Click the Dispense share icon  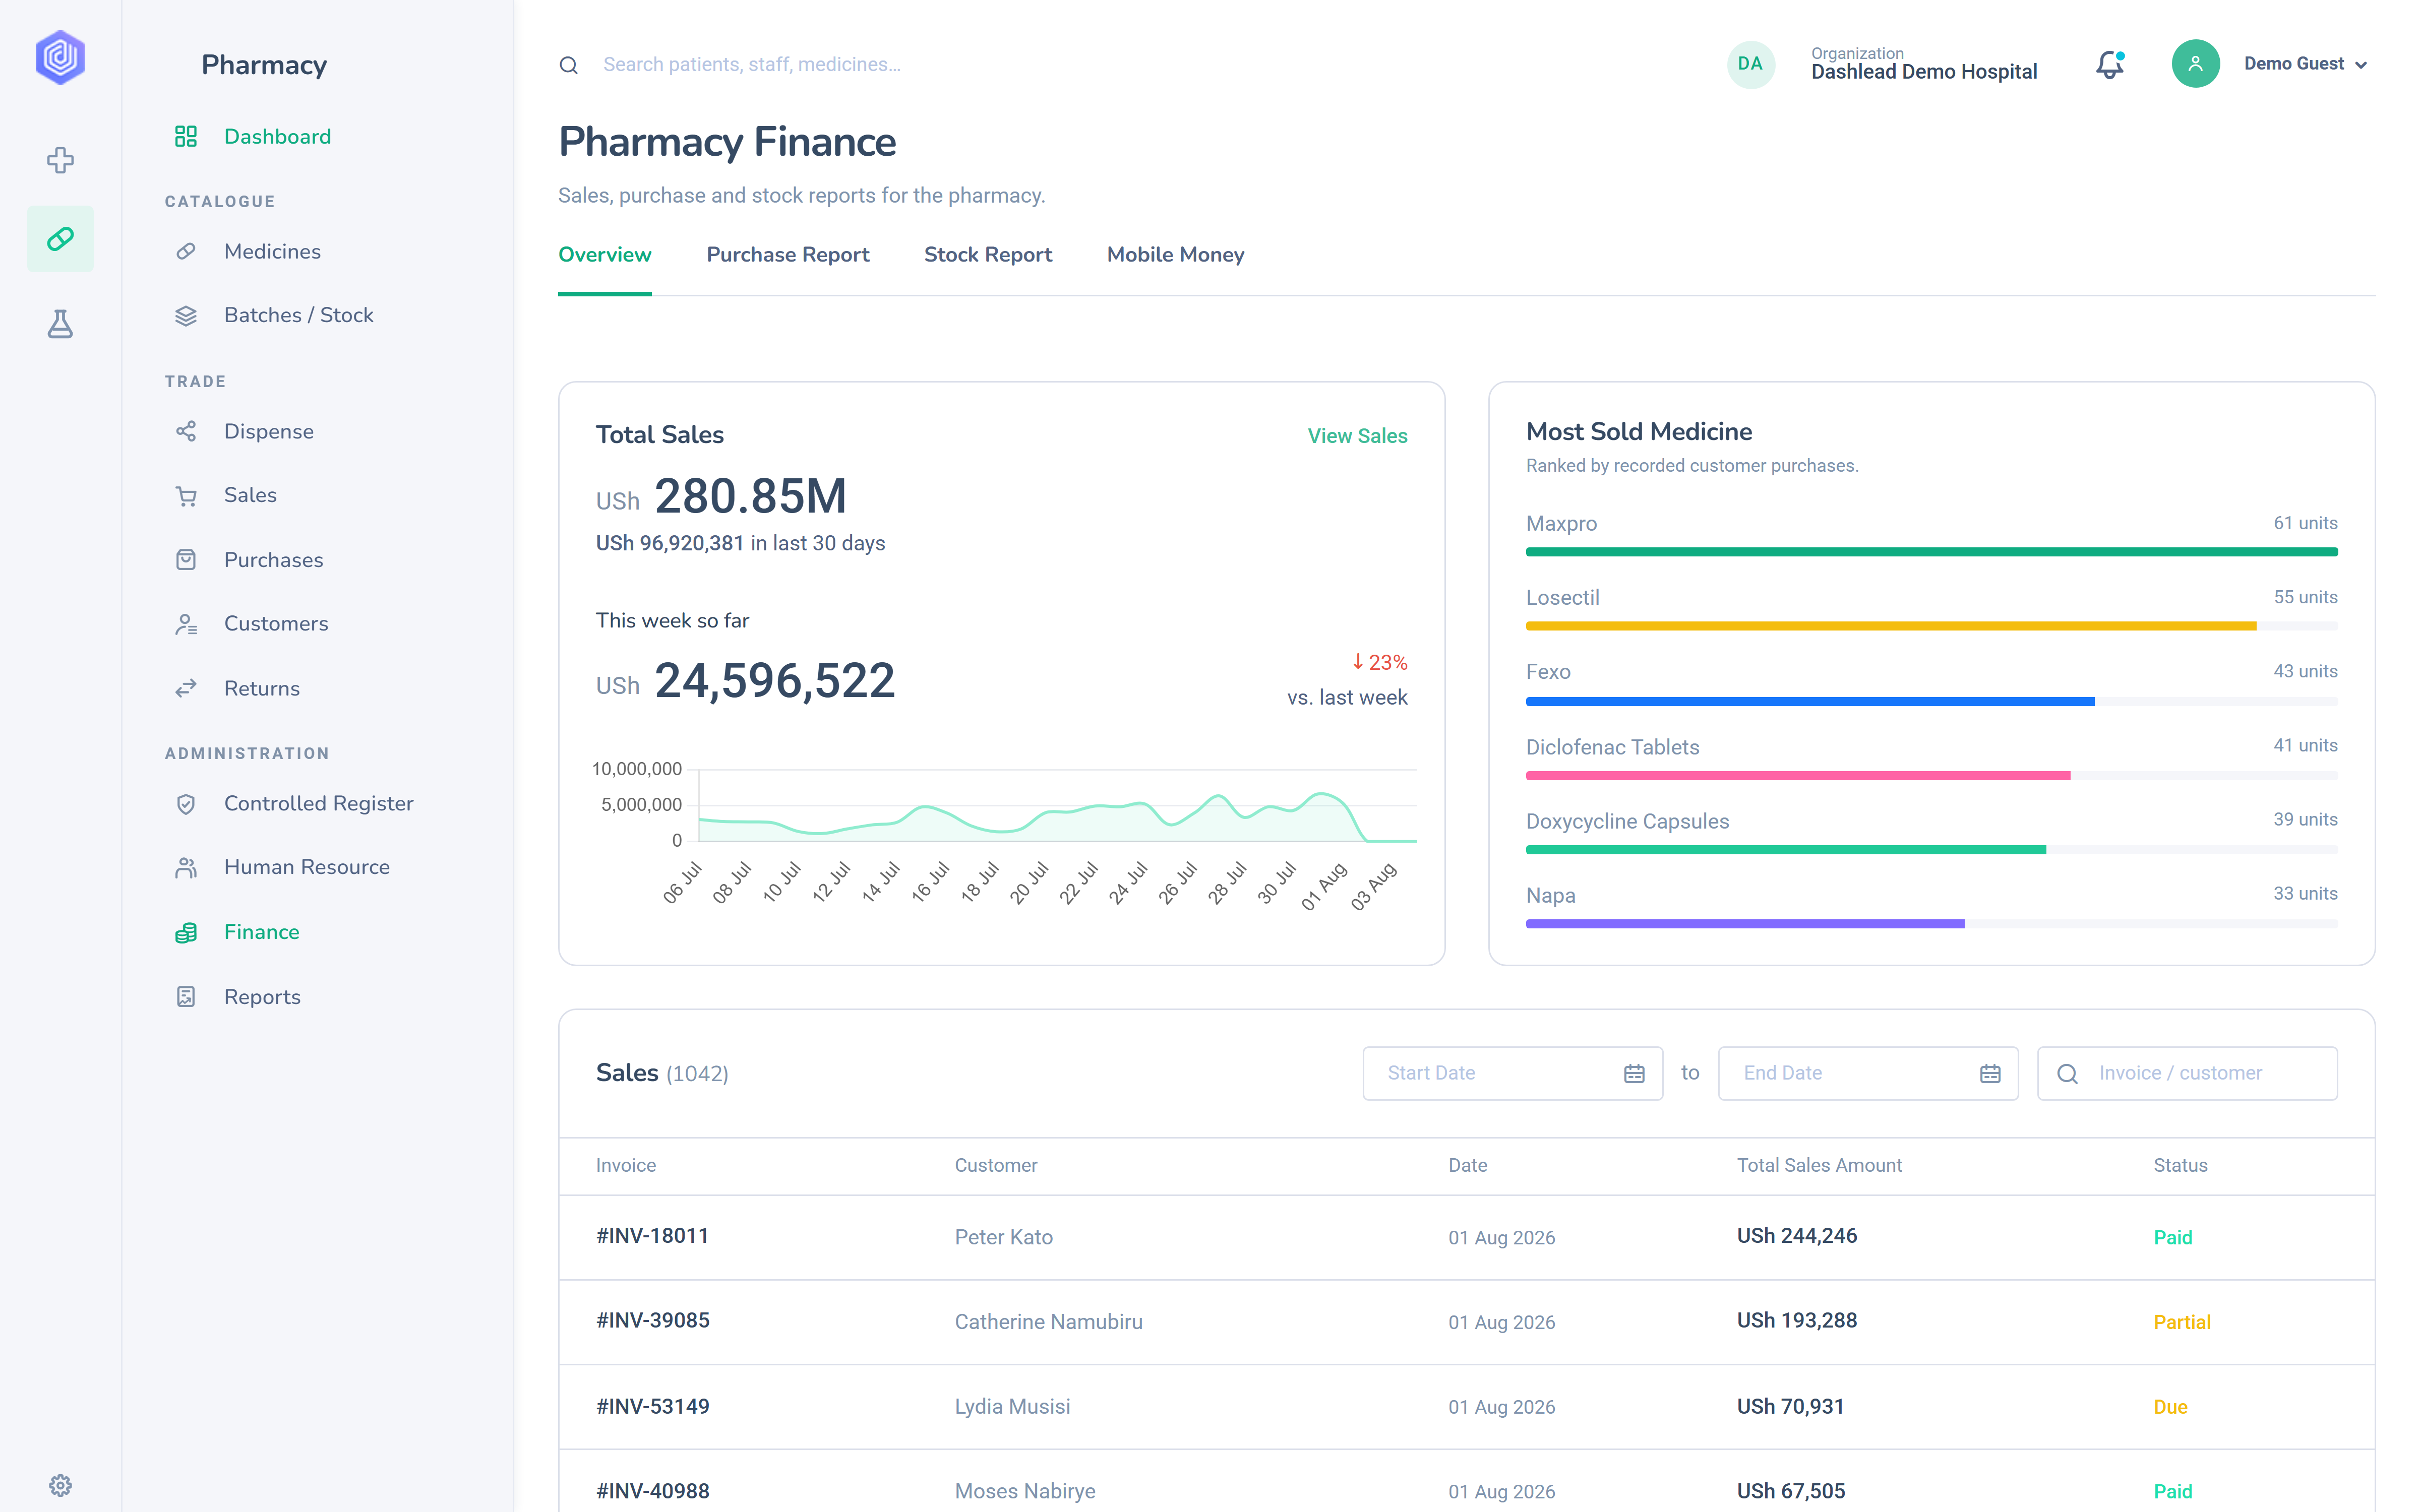(x=186, y=431)
